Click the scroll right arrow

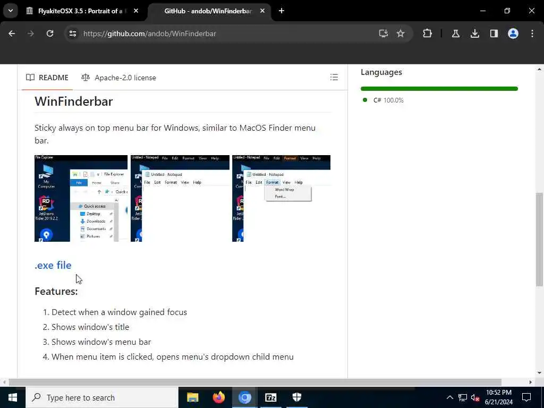point(531,382)
